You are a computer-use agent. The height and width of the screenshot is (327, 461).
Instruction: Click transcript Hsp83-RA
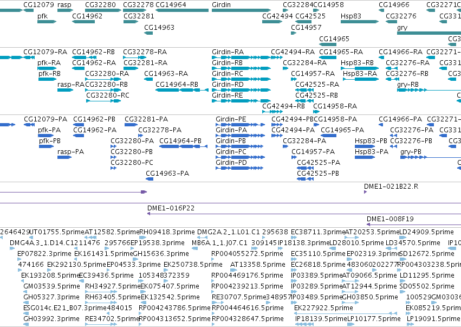(x=361, y=79)
